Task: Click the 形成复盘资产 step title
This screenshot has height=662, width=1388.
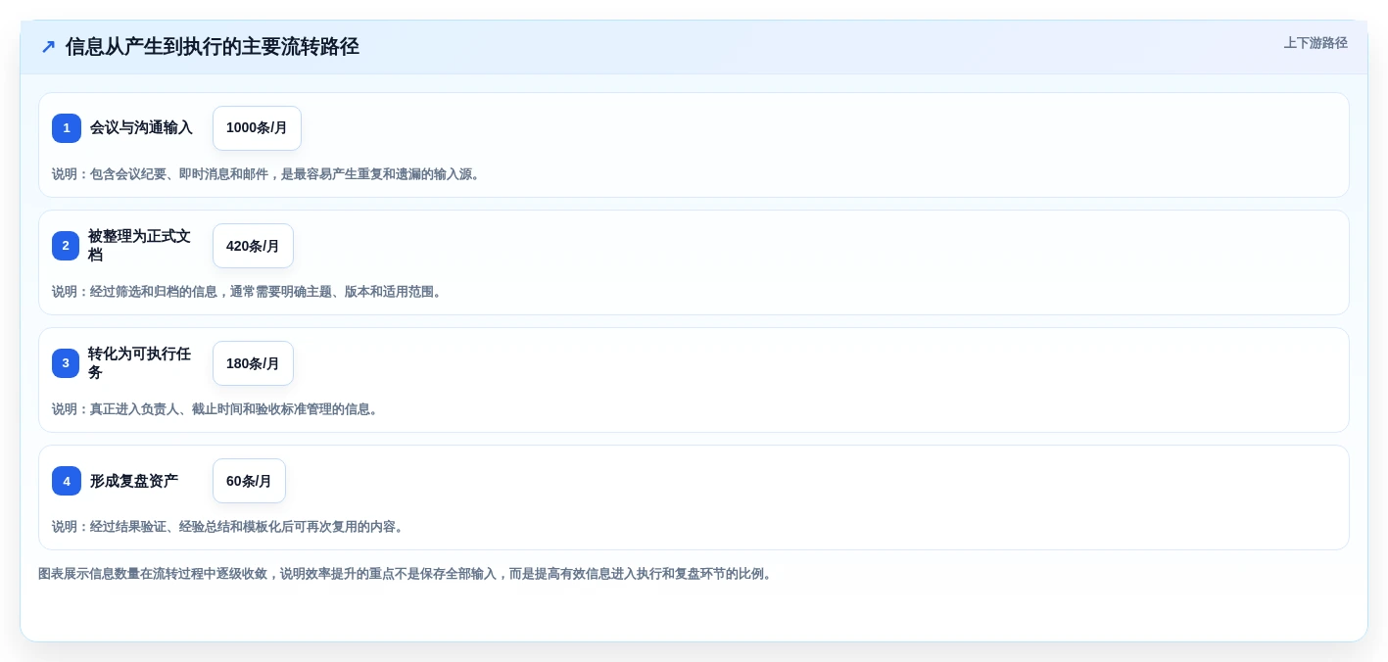Action: [x=134, y=481]
